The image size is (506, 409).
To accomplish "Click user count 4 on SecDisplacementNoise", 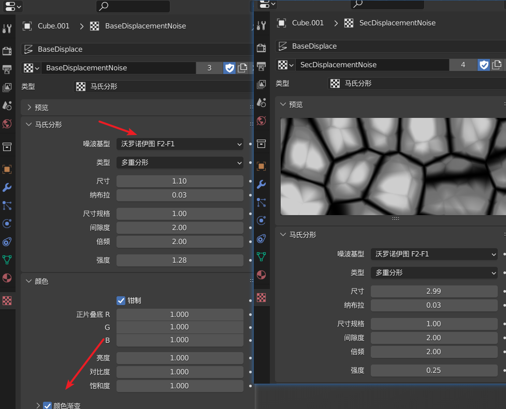I will pos(463,65).
